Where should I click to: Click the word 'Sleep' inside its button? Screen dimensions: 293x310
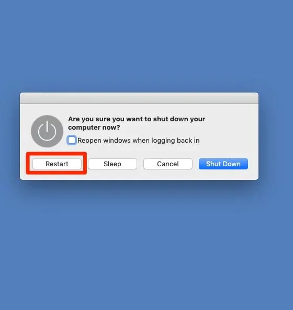tap(112, 164)
